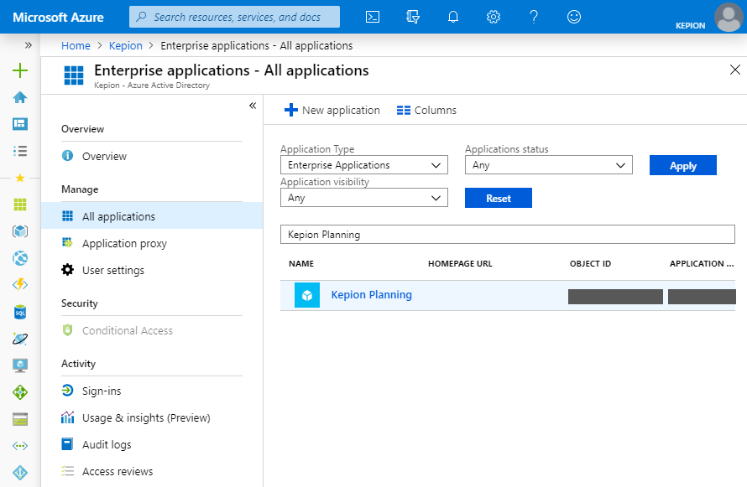Open Sign-ins under Activity
747x487 pixels.
pyautogui.click(x=101, y=391)
